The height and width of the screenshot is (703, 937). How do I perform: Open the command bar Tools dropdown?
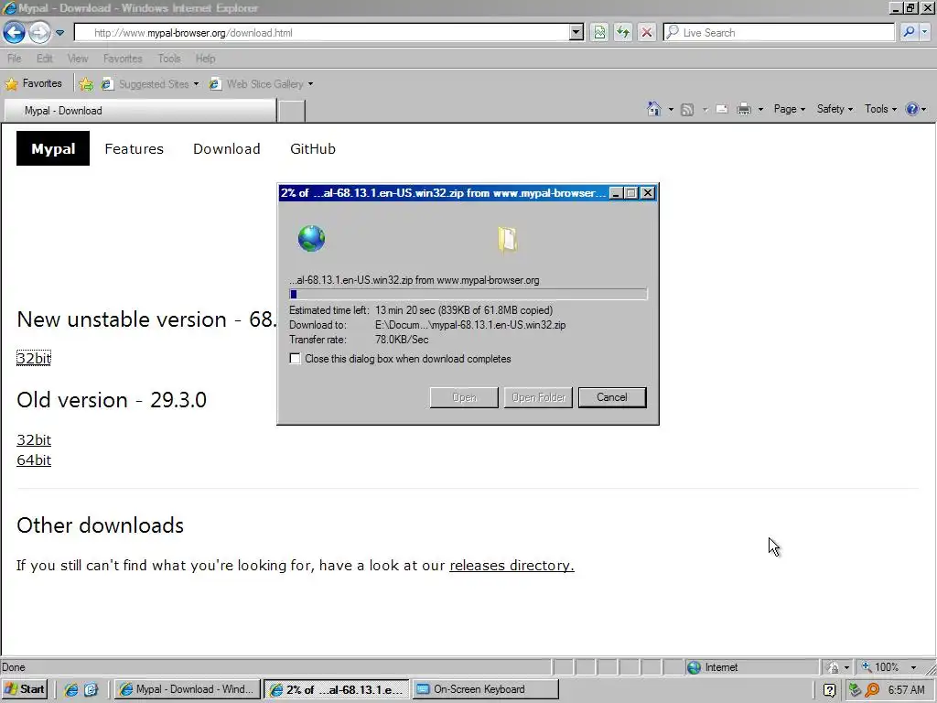880,109
